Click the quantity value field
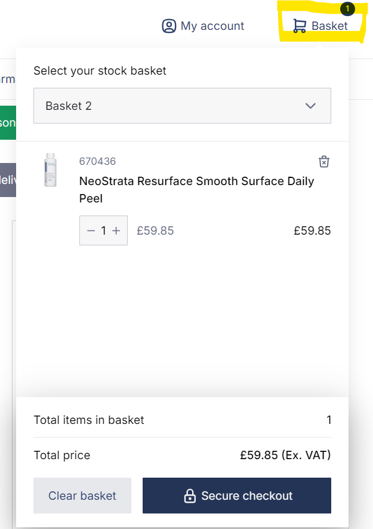 pos(103,230)
